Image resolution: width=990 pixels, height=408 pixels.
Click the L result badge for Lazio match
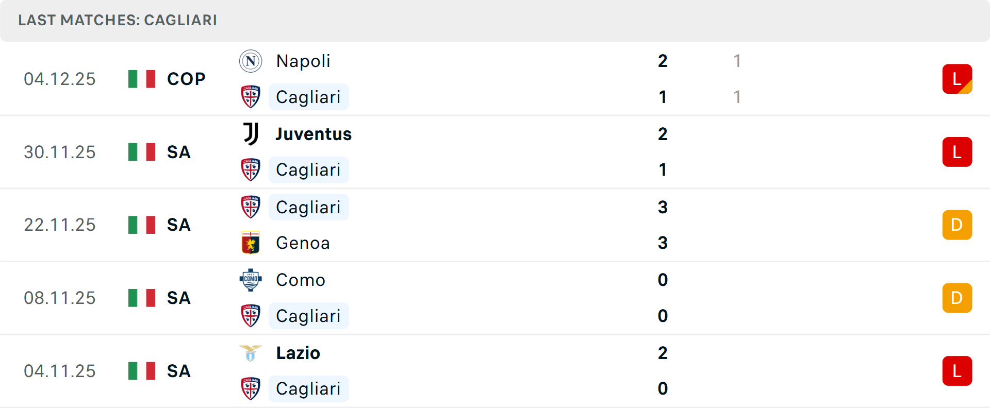(957, 371)
